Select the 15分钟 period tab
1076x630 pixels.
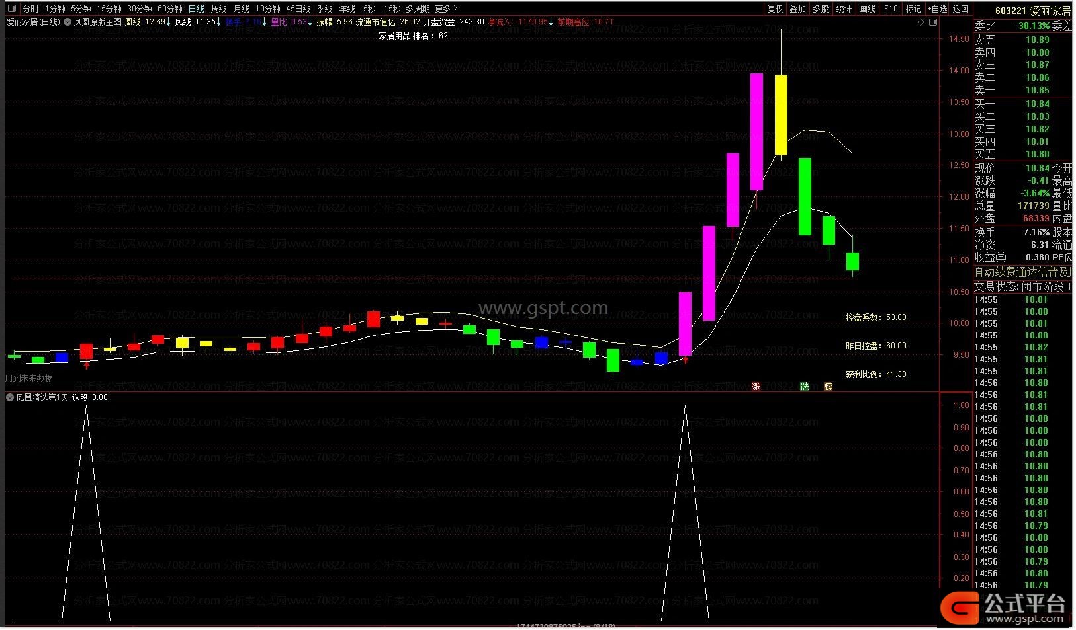(109, 9)
